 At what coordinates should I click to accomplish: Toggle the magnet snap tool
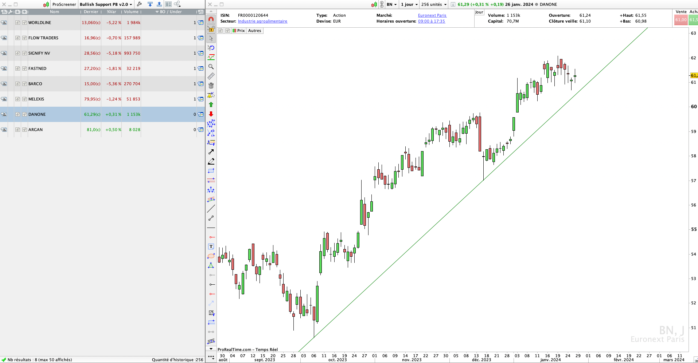(211, 19)
